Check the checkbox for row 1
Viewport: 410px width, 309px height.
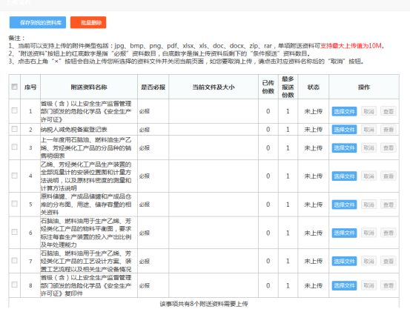tap(15, 110)
